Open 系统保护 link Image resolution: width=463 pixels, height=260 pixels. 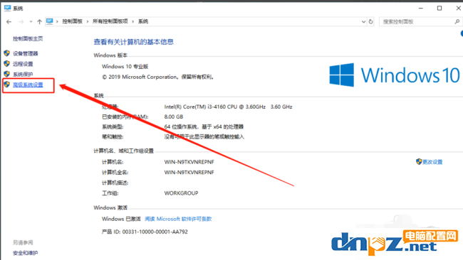pyautogui.click(x=23, y=74)
